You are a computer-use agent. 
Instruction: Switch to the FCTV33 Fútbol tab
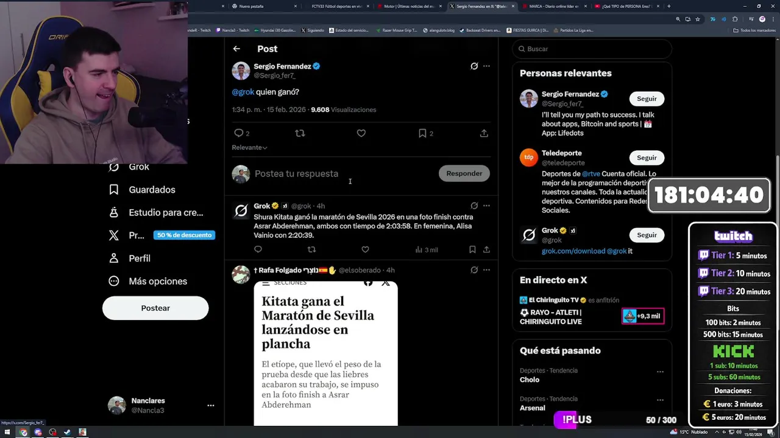tap(337, 6)
